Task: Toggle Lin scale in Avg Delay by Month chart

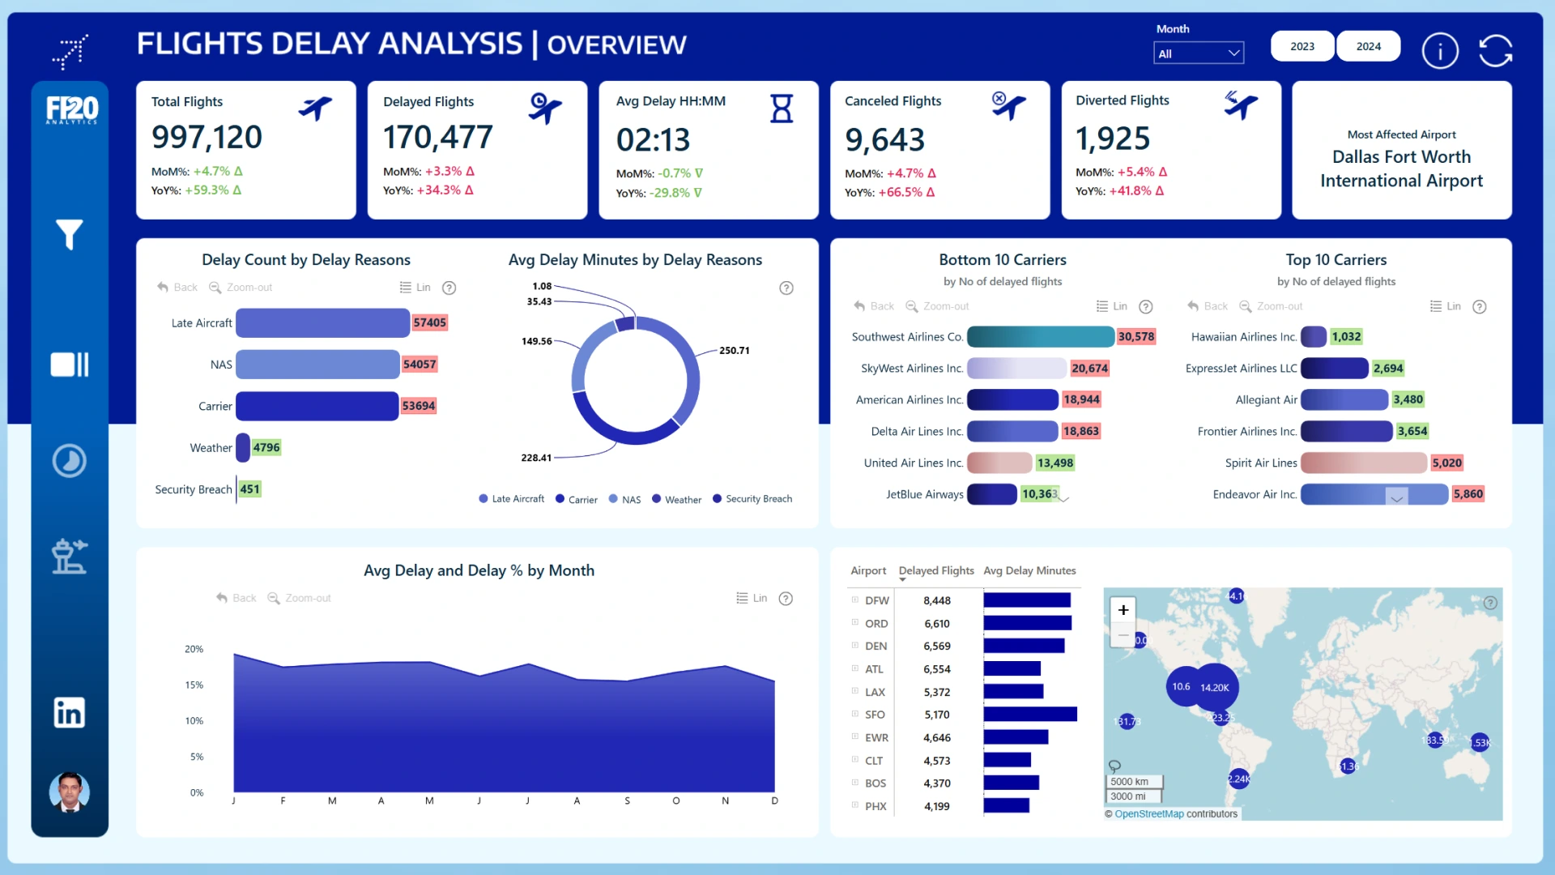Action: click(x=752, y=599)
